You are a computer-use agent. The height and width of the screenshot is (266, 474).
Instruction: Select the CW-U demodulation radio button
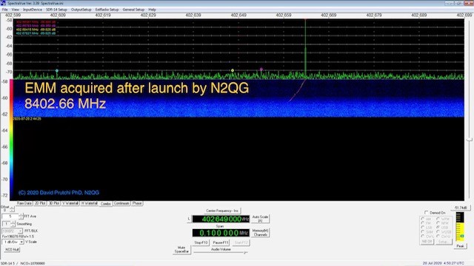(438, 236)
